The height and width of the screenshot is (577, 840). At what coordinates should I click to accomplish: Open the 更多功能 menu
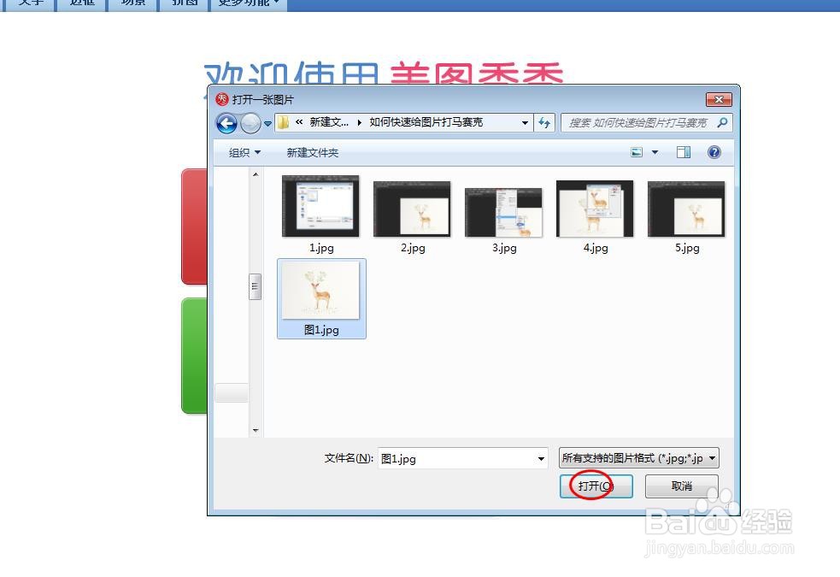pos(242,3)
